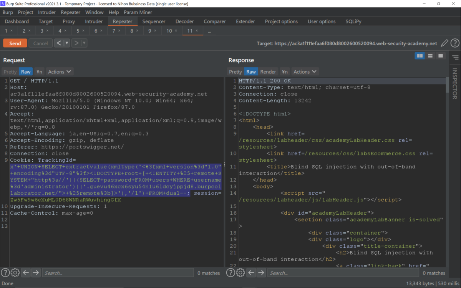
Task: Toggle response non-printable characters \n button
Action: (x=285, y=72)
